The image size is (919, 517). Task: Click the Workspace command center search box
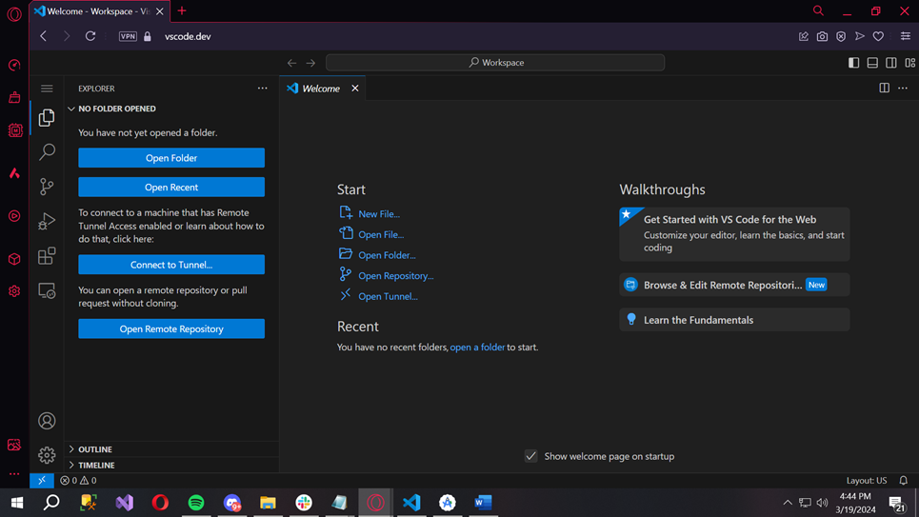click(x=495, y=63)
